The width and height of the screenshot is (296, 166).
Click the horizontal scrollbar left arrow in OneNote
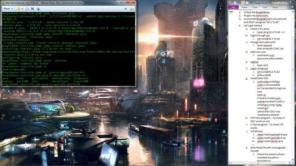tap(230, 163)
